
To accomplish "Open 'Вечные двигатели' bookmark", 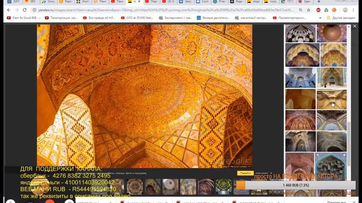I will click(x=213, y=17).
